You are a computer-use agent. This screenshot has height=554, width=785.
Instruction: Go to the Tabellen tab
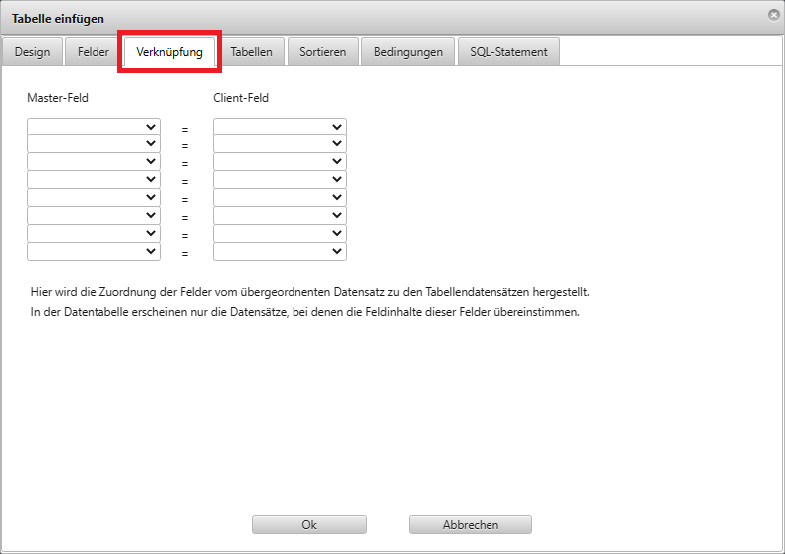click(x=251, y=52)
